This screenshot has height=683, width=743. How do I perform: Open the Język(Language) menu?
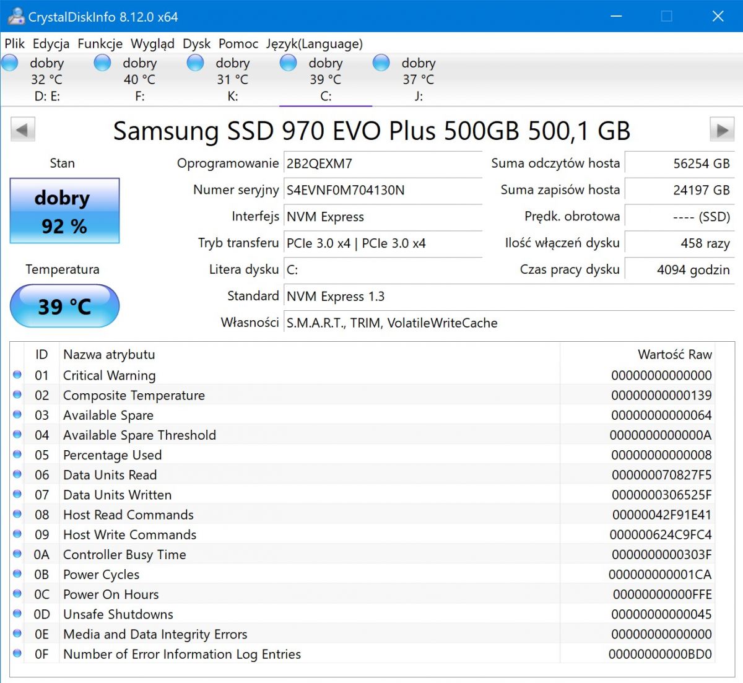coord(315,44)
